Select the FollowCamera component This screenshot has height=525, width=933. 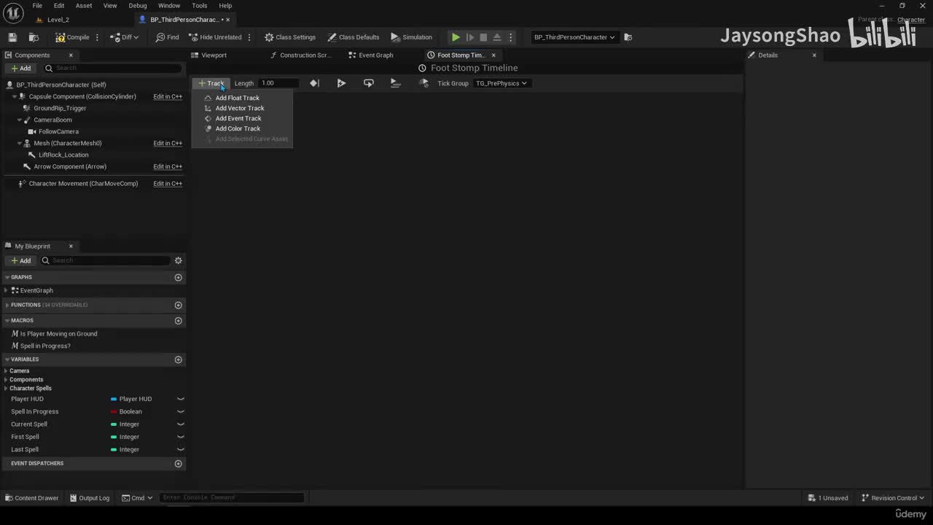58,131
